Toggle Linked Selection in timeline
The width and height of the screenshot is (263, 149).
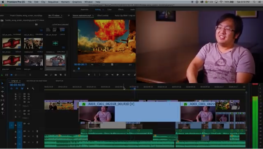click(x=22, y=88)
